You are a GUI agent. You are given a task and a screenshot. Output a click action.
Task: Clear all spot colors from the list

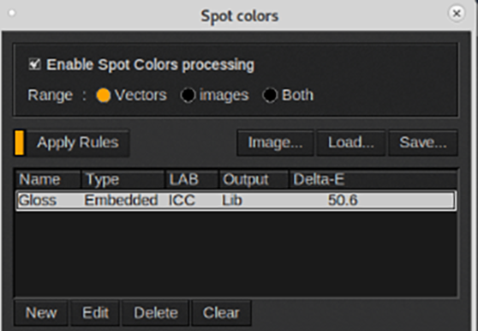tap(221, 313)
